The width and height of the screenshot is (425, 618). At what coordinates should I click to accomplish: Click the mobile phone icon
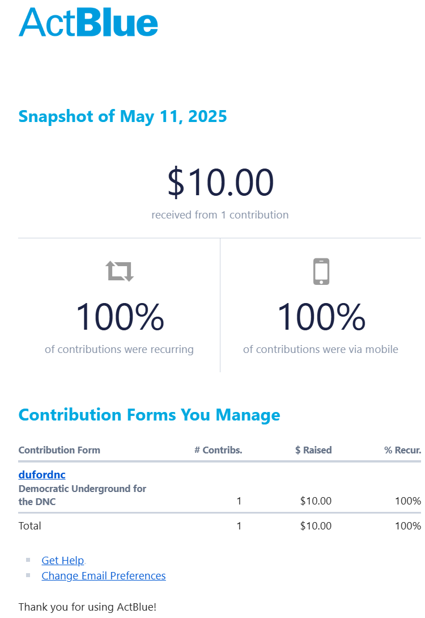(x=321, y=271)
